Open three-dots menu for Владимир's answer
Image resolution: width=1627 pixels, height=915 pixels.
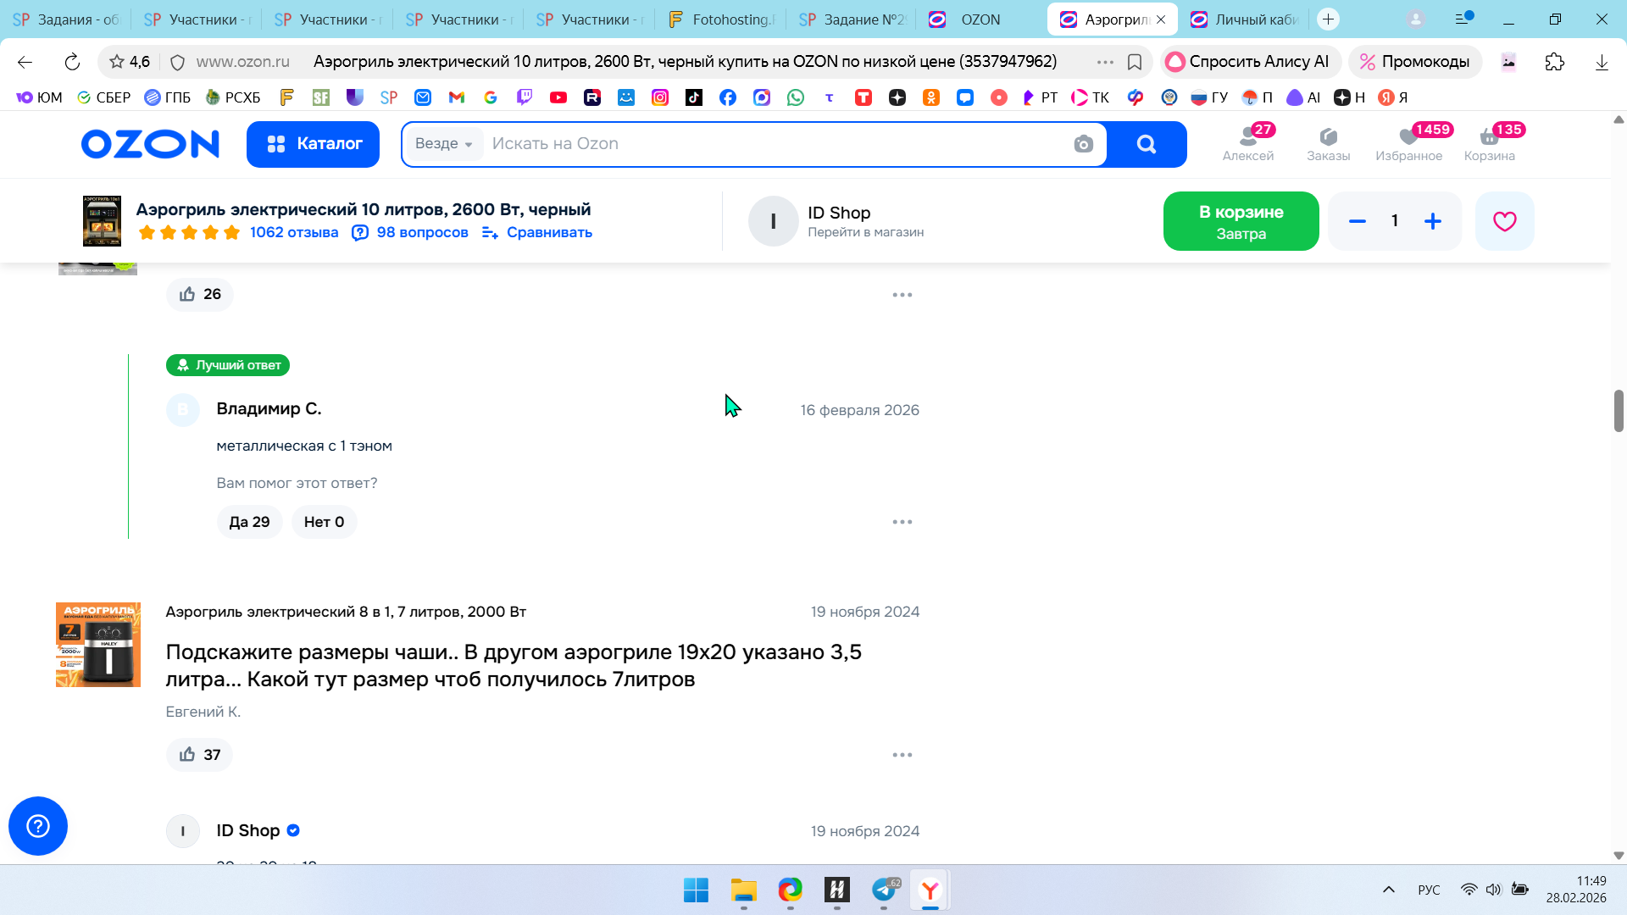tap(902, 522)
